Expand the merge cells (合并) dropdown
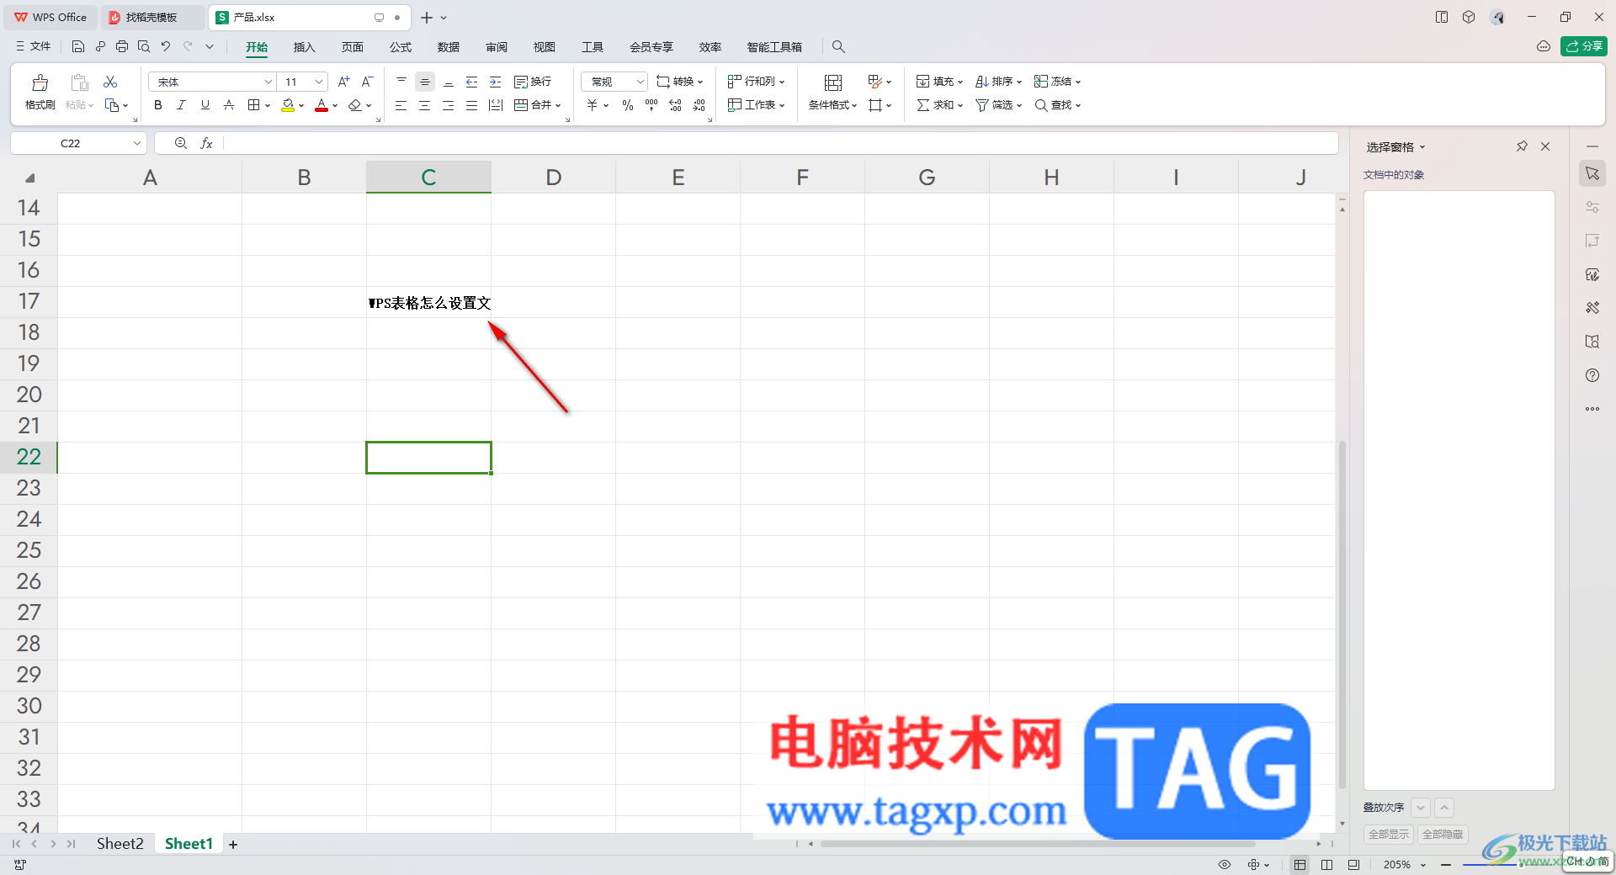The width and height of the screenshot is (1616, 875). pos(558,106)
